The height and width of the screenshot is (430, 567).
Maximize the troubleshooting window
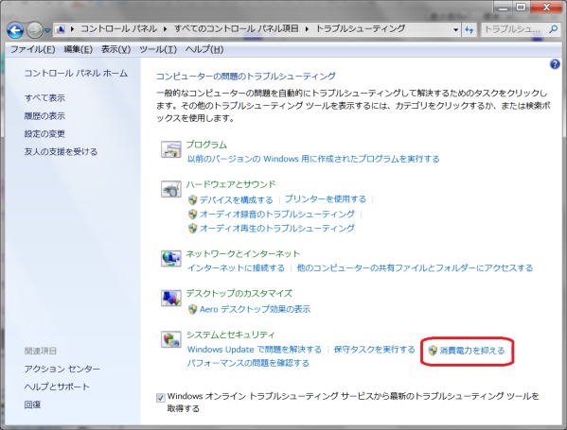(521, 8)
